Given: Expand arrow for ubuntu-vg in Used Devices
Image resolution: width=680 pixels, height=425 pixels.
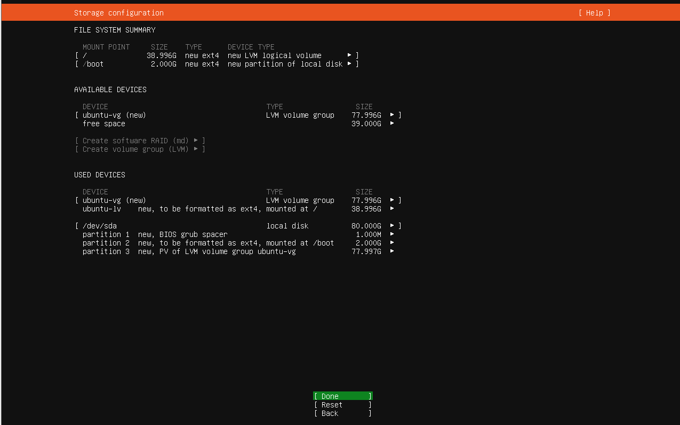Looking at the screenshot, I should coord(393,200).
